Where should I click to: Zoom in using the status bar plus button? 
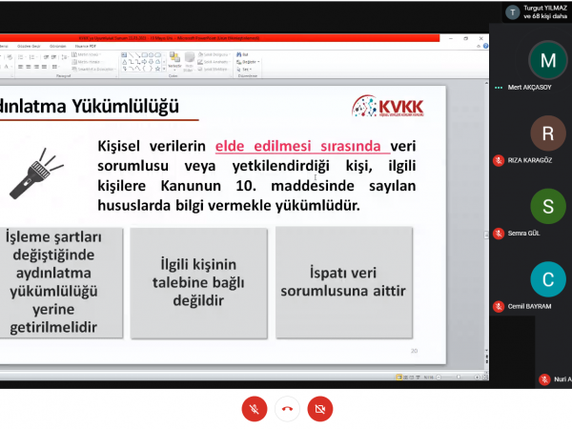477,378
